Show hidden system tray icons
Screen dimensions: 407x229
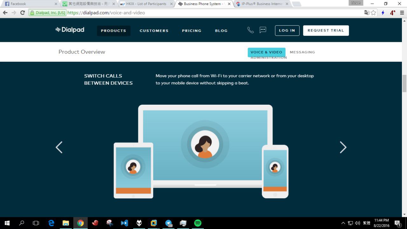coord(343,223)
